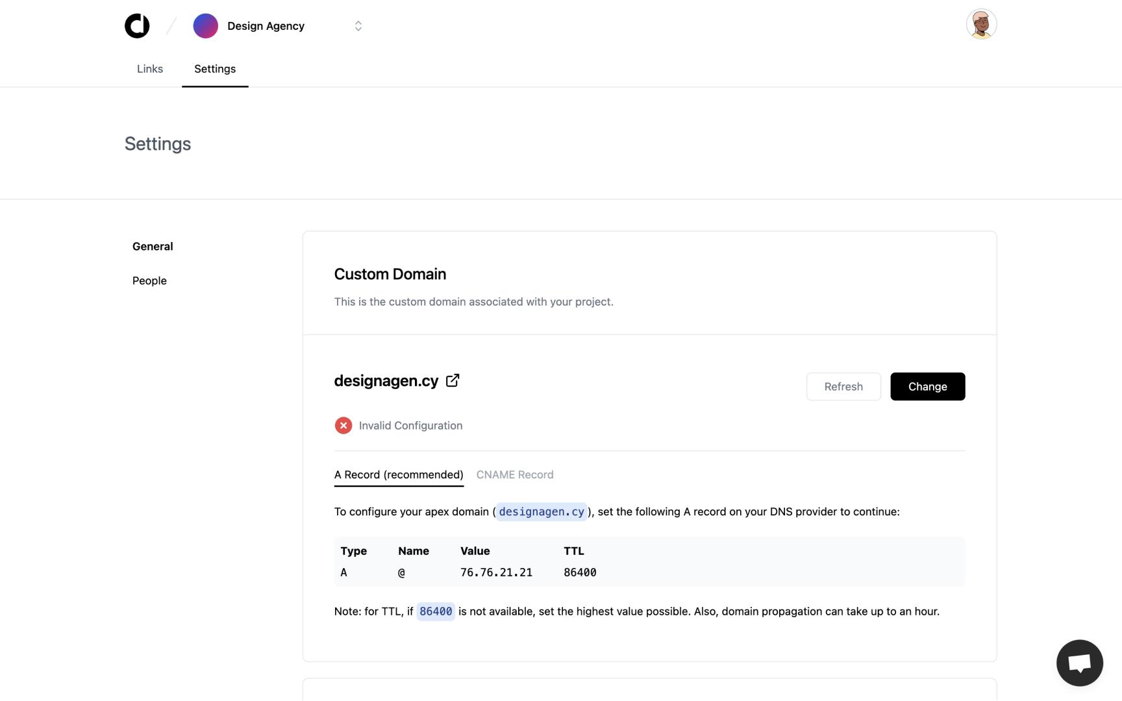Open the chat support bubble
This screenshot has height=701, width=1122.
1079,663
